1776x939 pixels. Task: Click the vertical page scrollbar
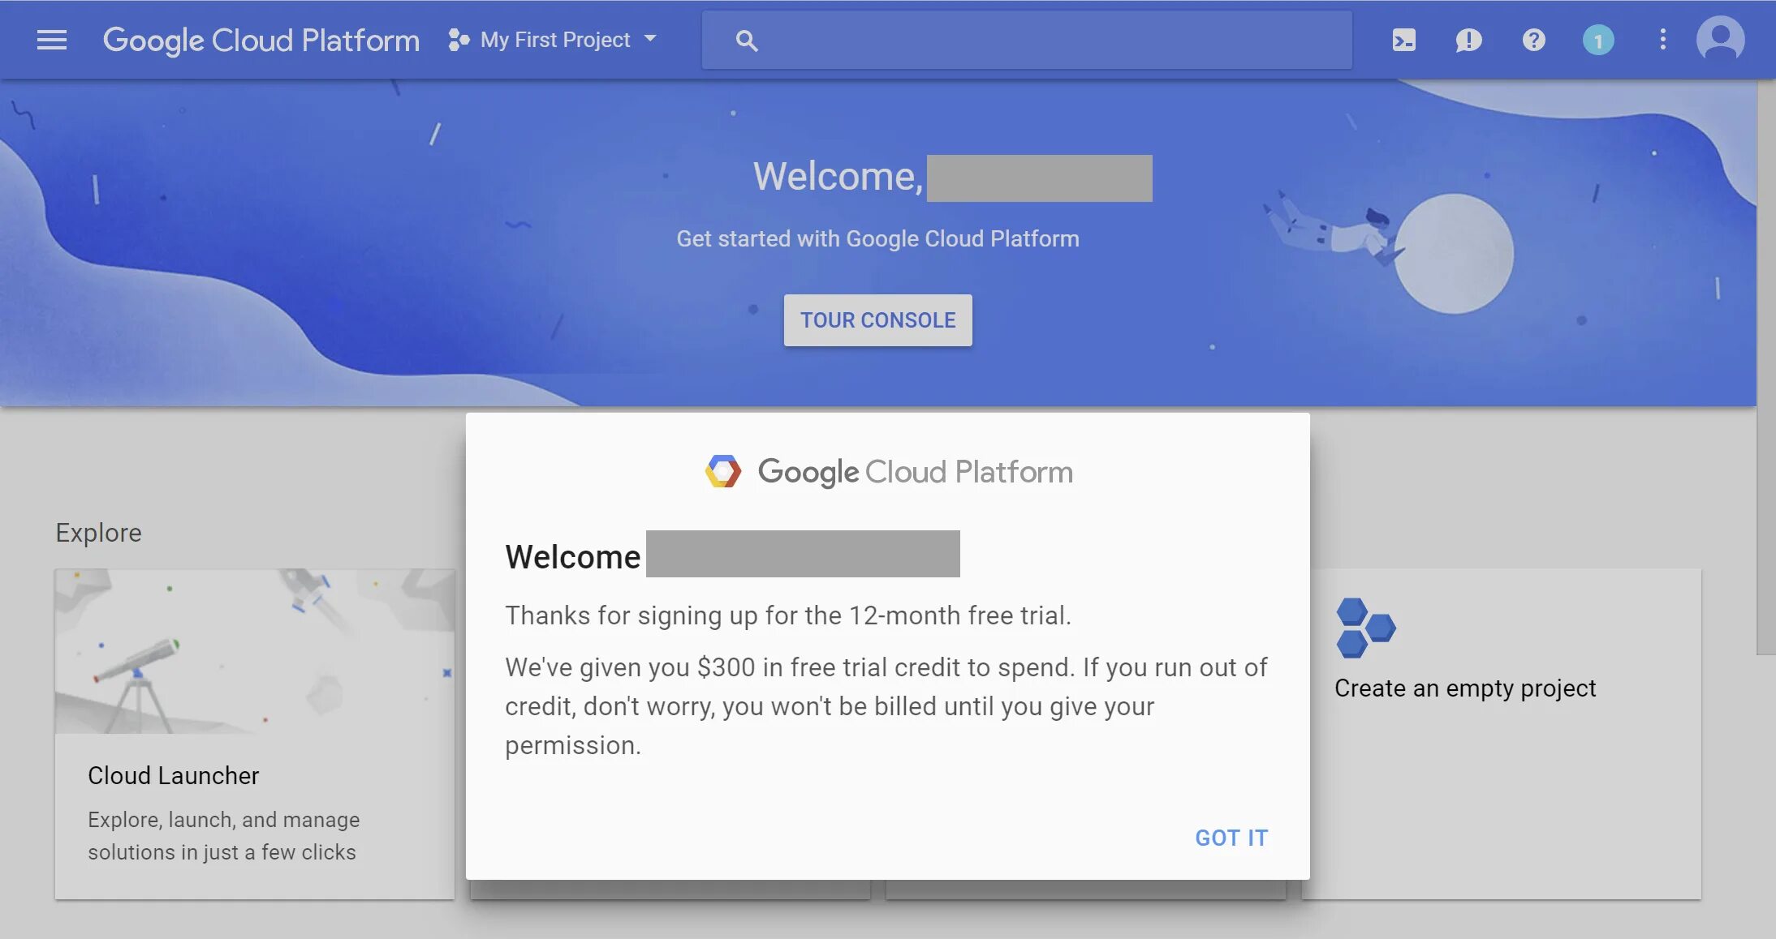1765,365
